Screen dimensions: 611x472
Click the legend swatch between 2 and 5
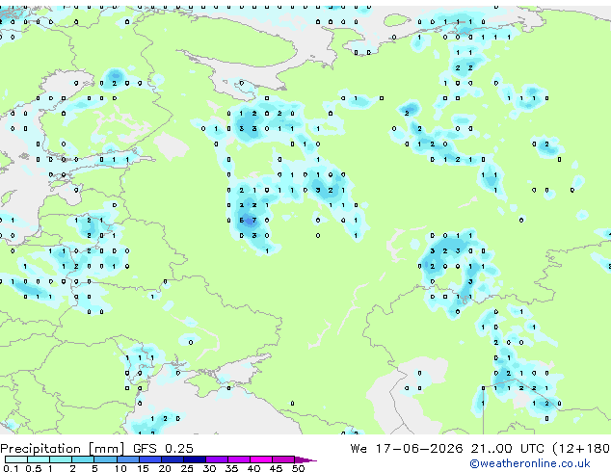point(83,459)
